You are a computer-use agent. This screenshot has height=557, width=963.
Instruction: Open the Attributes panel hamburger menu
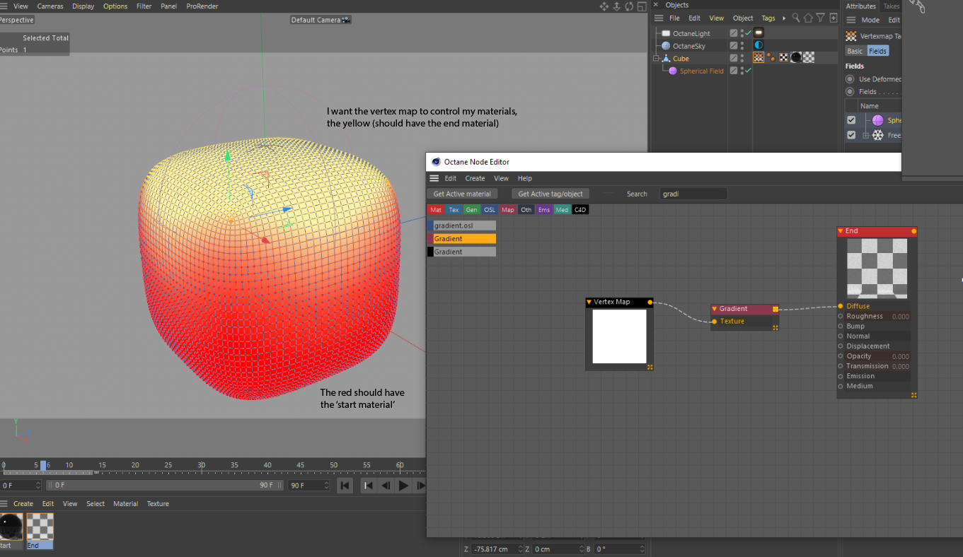[851, 20]
